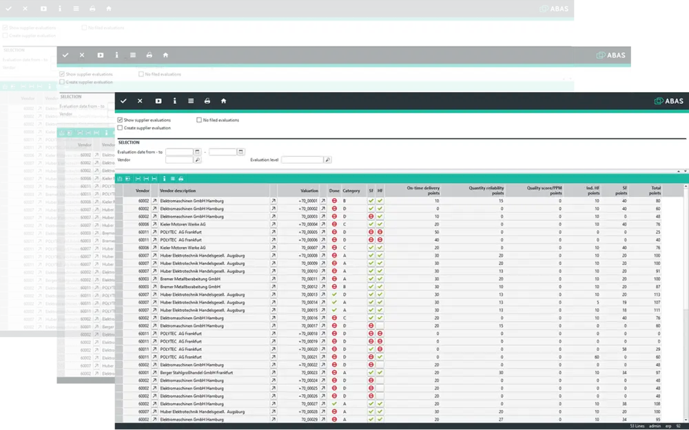Click home icon in rearmost window toolbar
This screenshot has height=430, width=689.
pyautogui.click(x=109, y=8)
